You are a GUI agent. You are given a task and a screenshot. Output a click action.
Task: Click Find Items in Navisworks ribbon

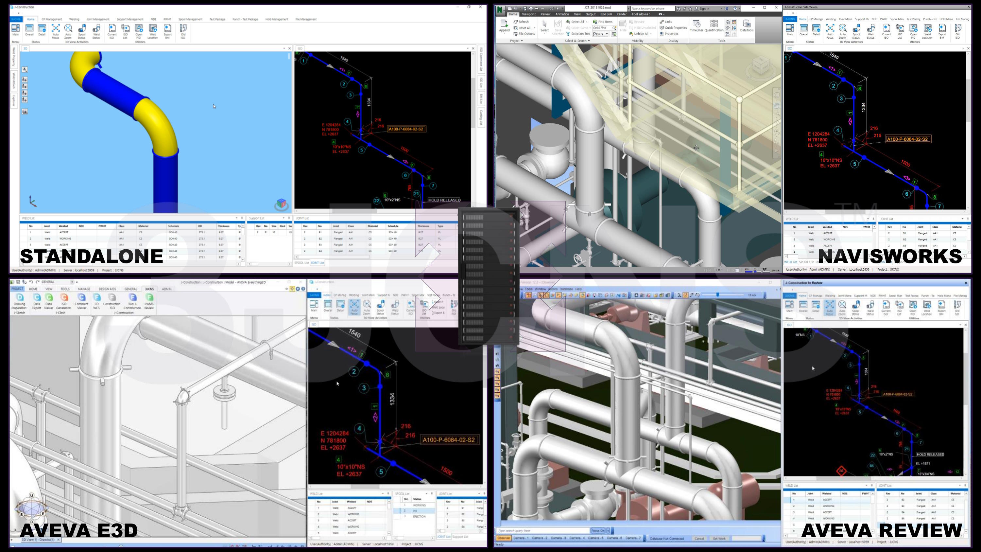603,22
